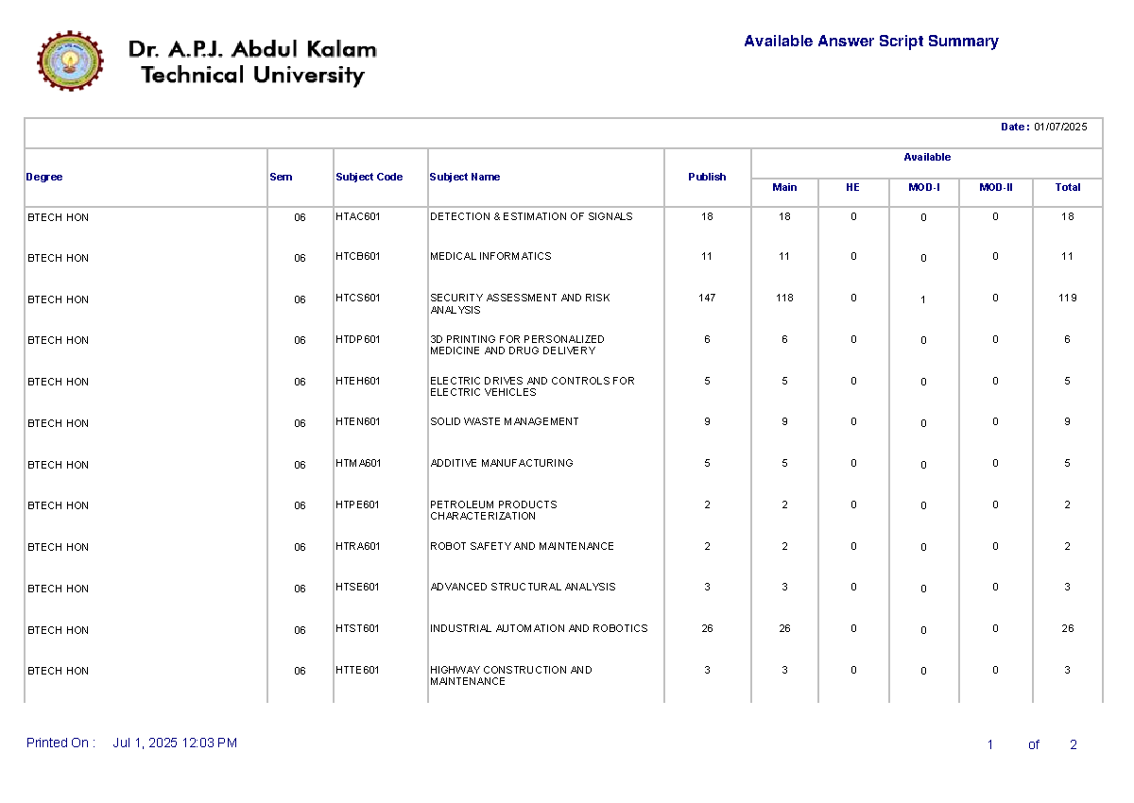Screen dimensions: 1134x803
Task: Click subject code HTPE601
Action: click(x=358, y=504)
